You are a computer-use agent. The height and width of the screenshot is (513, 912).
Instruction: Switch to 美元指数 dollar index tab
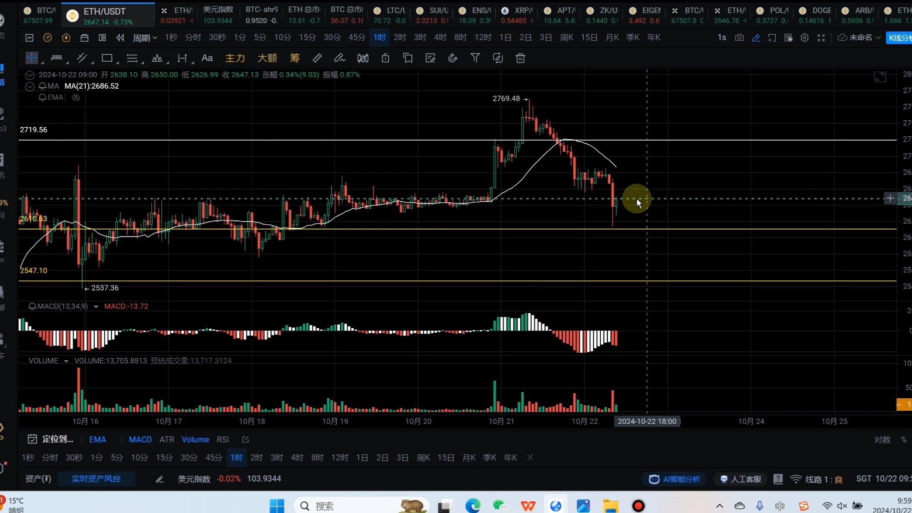pyautogui.click(x=218, y=16)
